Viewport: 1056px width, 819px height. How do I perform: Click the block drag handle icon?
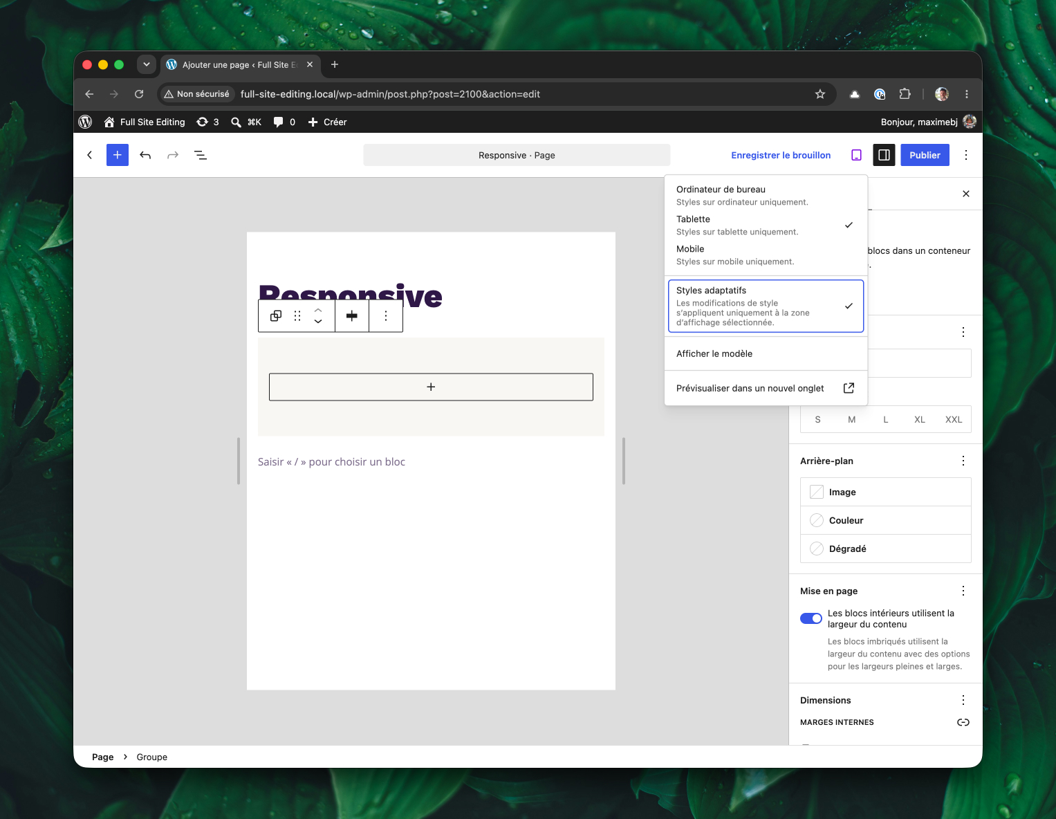pos(297,315)
